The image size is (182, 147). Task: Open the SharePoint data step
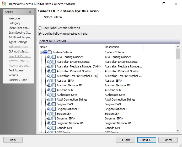(x=19, y=28)
